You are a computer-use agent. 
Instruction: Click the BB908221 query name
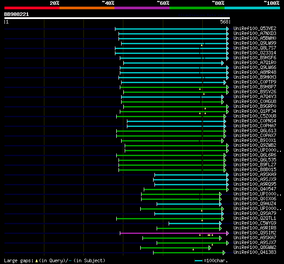click(16, 14)
